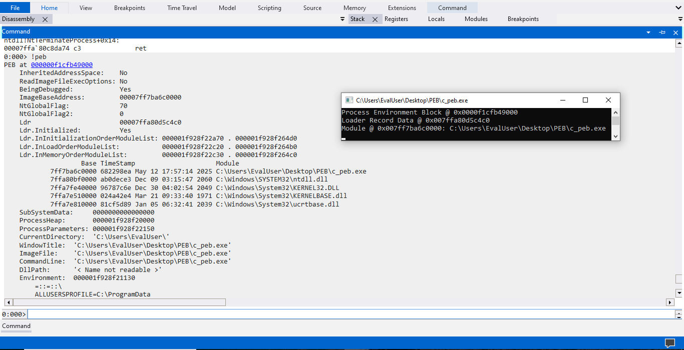Collapse the ribbon using the top-right chevron
The height and width of the screenshot is (350, 684).
click(677, 7)
